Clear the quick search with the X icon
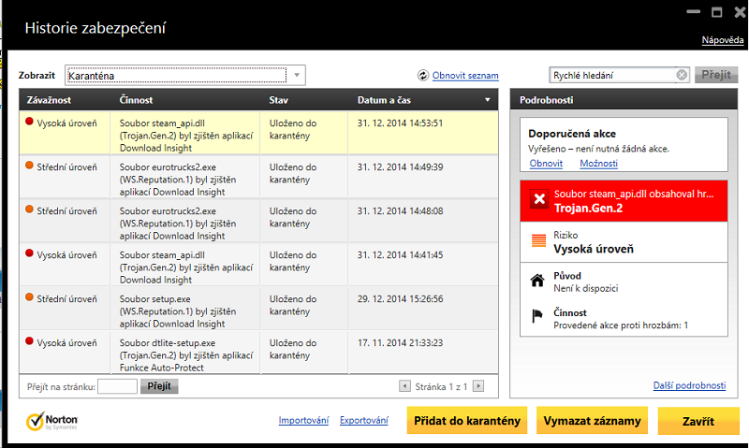This screenshot has height=448, width=749. (x=682, y=75)
